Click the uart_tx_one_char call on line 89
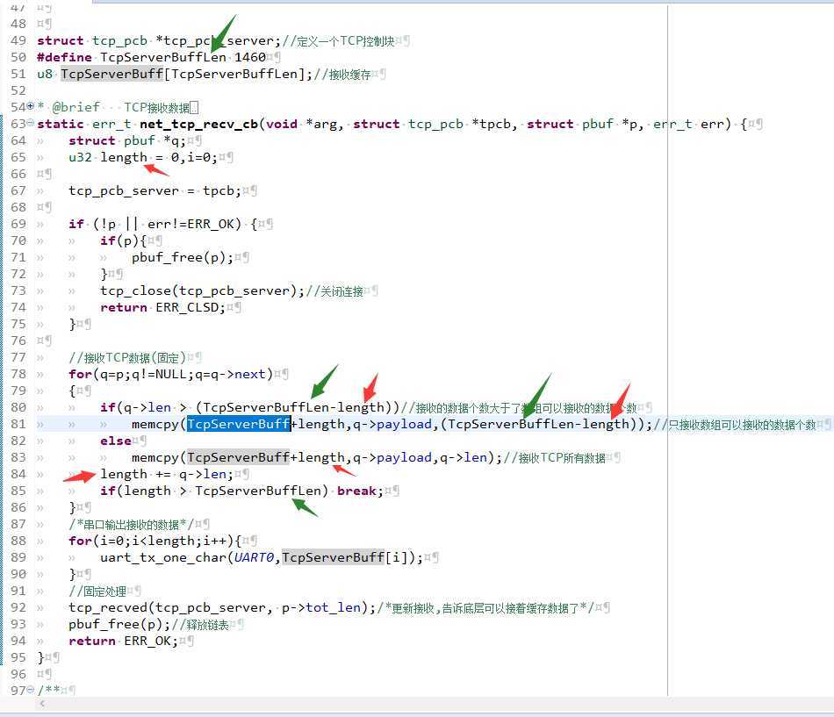The height and width of the screenshot is (717, 834). (261, 557)
